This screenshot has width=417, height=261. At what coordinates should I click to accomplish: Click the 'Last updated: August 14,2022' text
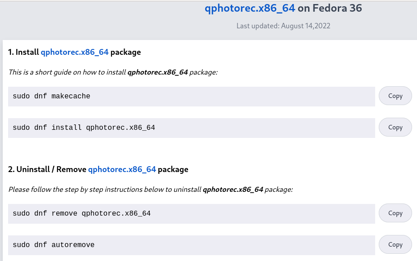283,26
